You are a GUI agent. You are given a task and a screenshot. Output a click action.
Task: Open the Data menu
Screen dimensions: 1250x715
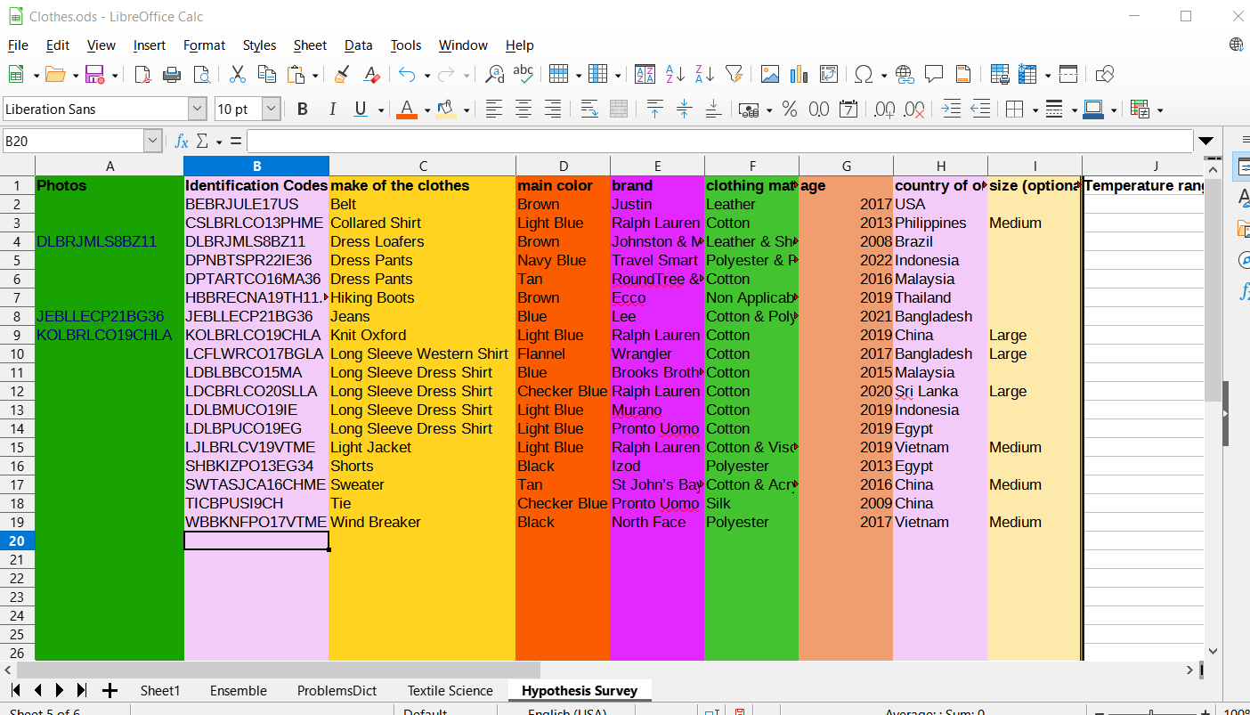click(359, 45)
